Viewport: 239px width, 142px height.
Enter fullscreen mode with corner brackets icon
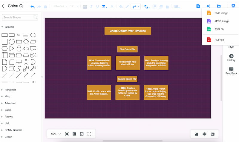pos(89,134)
